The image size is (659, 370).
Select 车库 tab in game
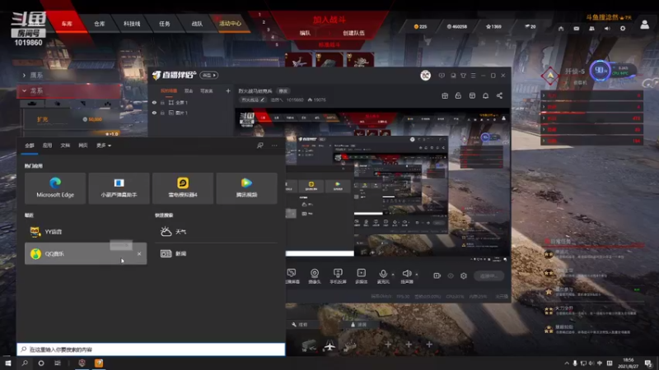click(67, 24)
